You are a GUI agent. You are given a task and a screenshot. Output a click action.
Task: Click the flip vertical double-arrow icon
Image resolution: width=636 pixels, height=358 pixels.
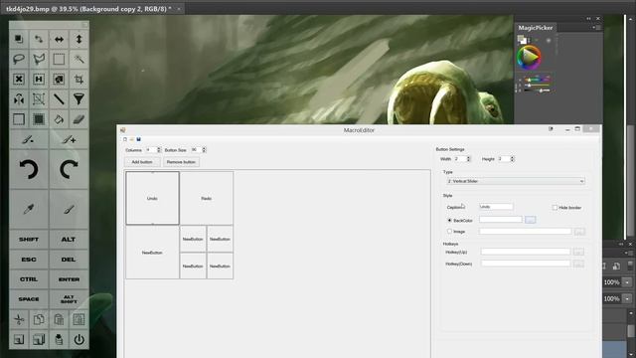tap(79, 39)
